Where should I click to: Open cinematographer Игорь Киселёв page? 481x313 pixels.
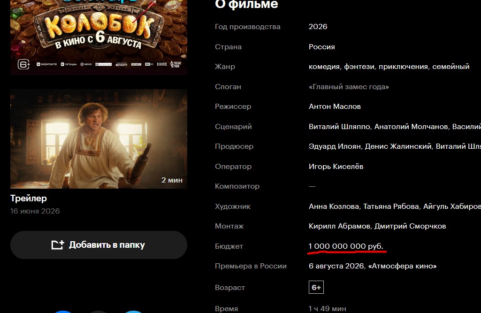pos(336,166)
